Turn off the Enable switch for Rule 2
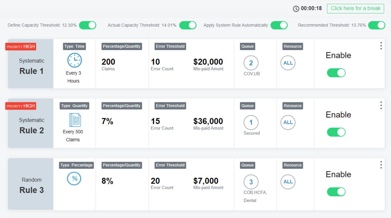This screenshot has height=218, width=391. [336, 132]
